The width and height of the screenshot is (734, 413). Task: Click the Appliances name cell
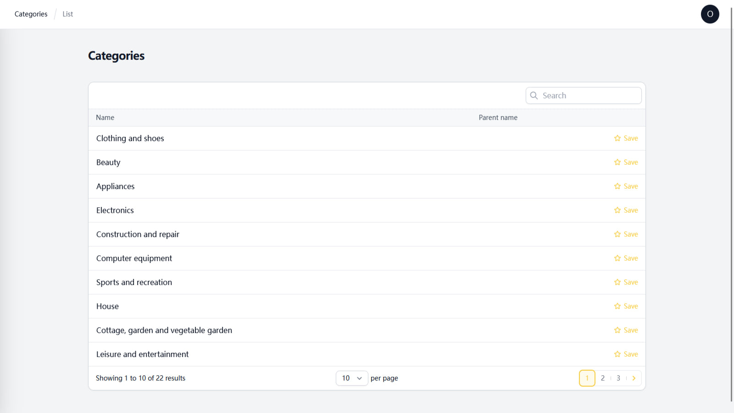(116, 186)
